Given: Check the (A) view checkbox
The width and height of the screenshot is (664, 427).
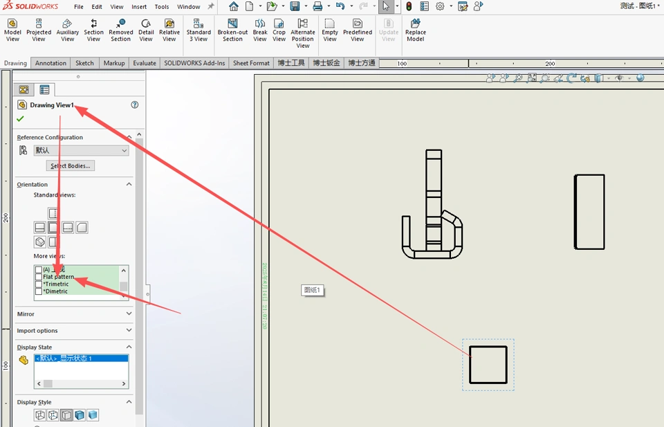Looking at the screenshot, I should click(39, 270).
